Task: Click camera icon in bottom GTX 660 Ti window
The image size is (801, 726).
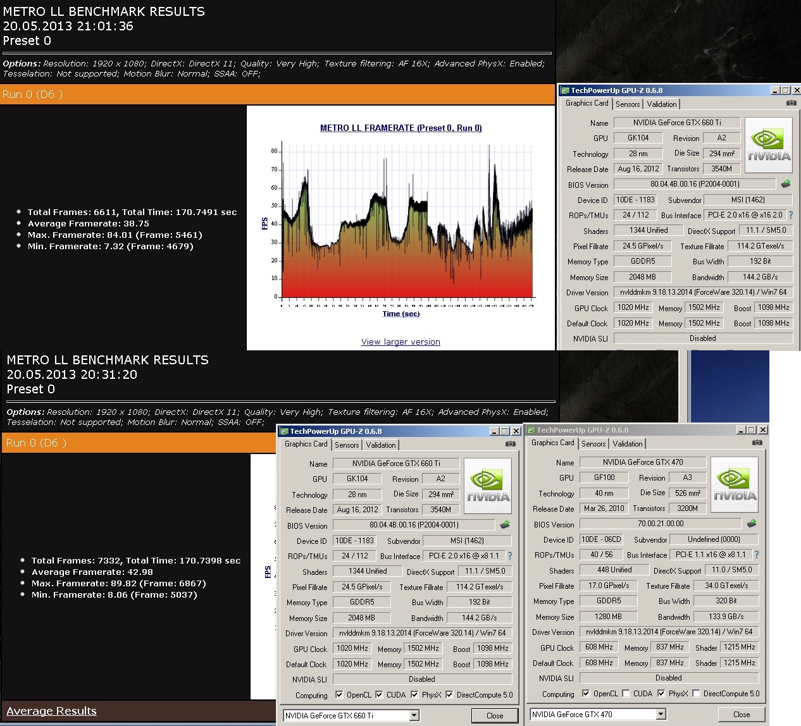Action: (510, 444)
